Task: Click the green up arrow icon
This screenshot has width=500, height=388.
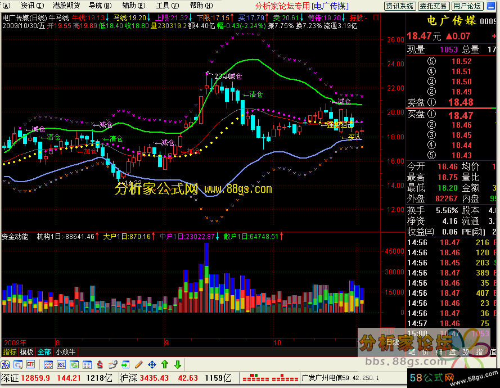Action: pos(165,364)
